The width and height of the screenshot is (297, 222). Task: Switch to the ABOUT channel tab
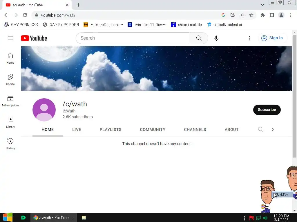(x=232, y=129)
